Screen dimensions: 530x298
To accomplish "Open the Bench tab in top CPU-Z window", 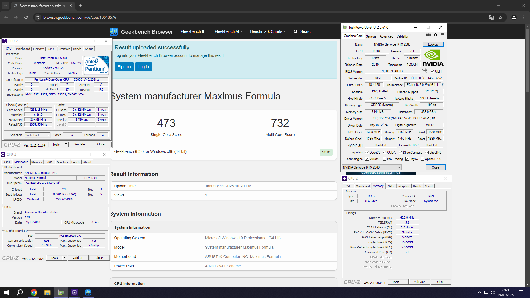I will (x=77, y=49).
